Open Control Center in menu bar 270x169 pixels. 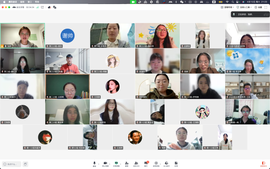coord(238,2)
